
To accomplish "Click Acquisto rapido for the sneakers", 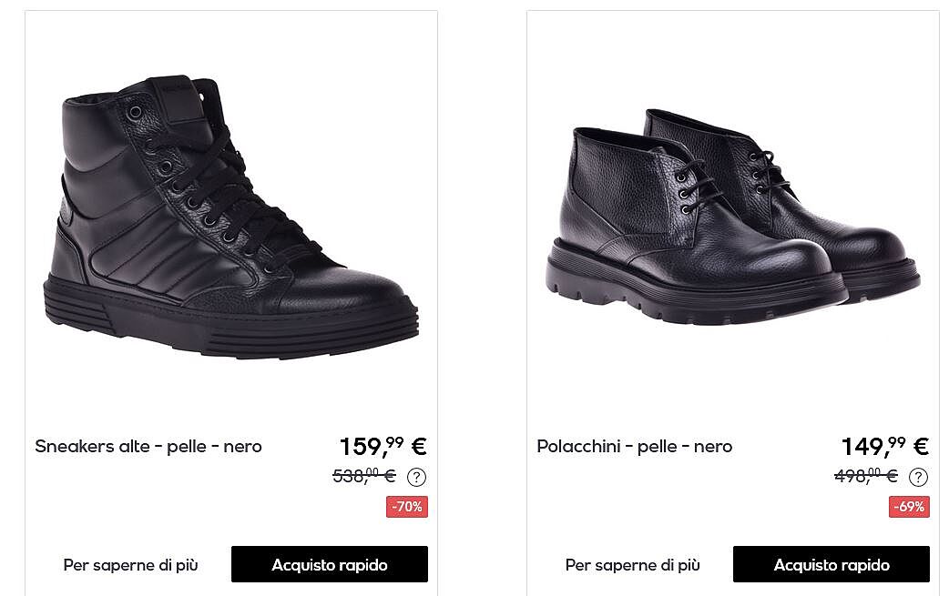I will click(x=330, y=564).
